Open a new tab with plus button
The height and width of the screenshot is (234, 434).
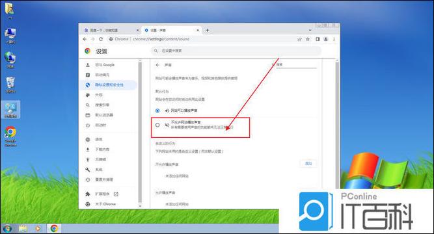tap(208, 30)
